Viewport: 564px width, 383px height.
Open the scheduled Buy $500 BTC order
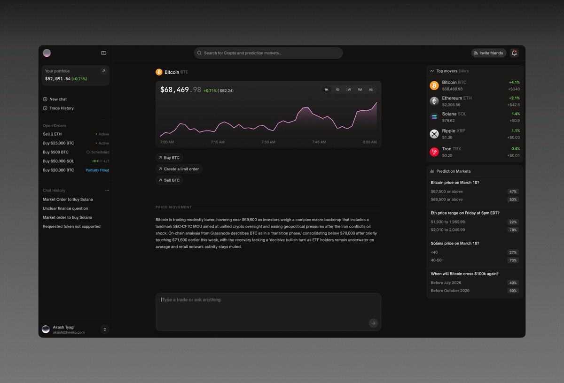click(x=76, y=152)
